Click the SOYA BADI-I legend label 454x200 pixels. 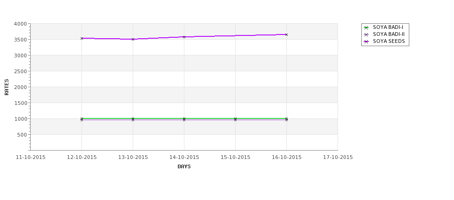388,28
